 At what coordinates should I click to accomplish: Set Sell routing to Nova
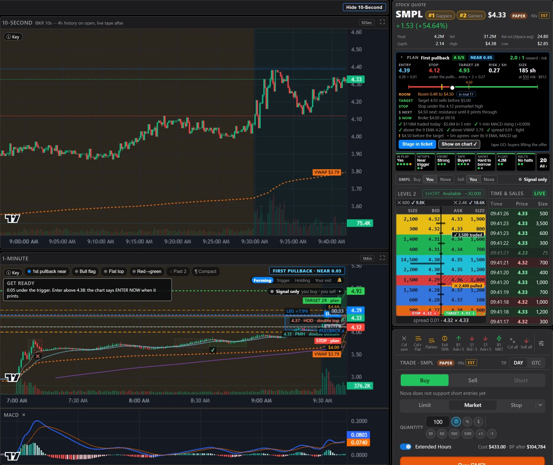point(489,179)
